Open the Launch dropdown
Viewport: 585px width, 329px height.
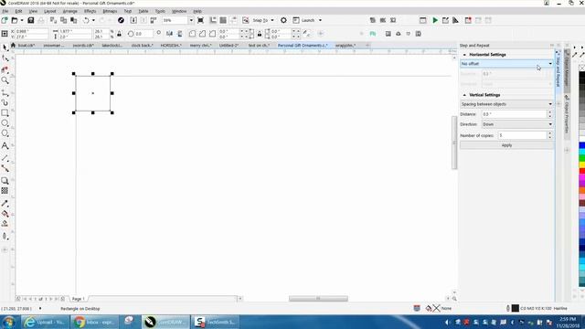[320, 20]
